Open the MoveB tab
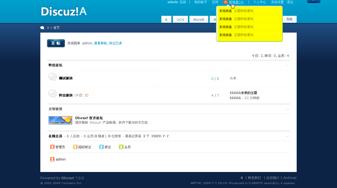Screen dimensions: 337x188 pyautogui.click(x=199, y=19)
